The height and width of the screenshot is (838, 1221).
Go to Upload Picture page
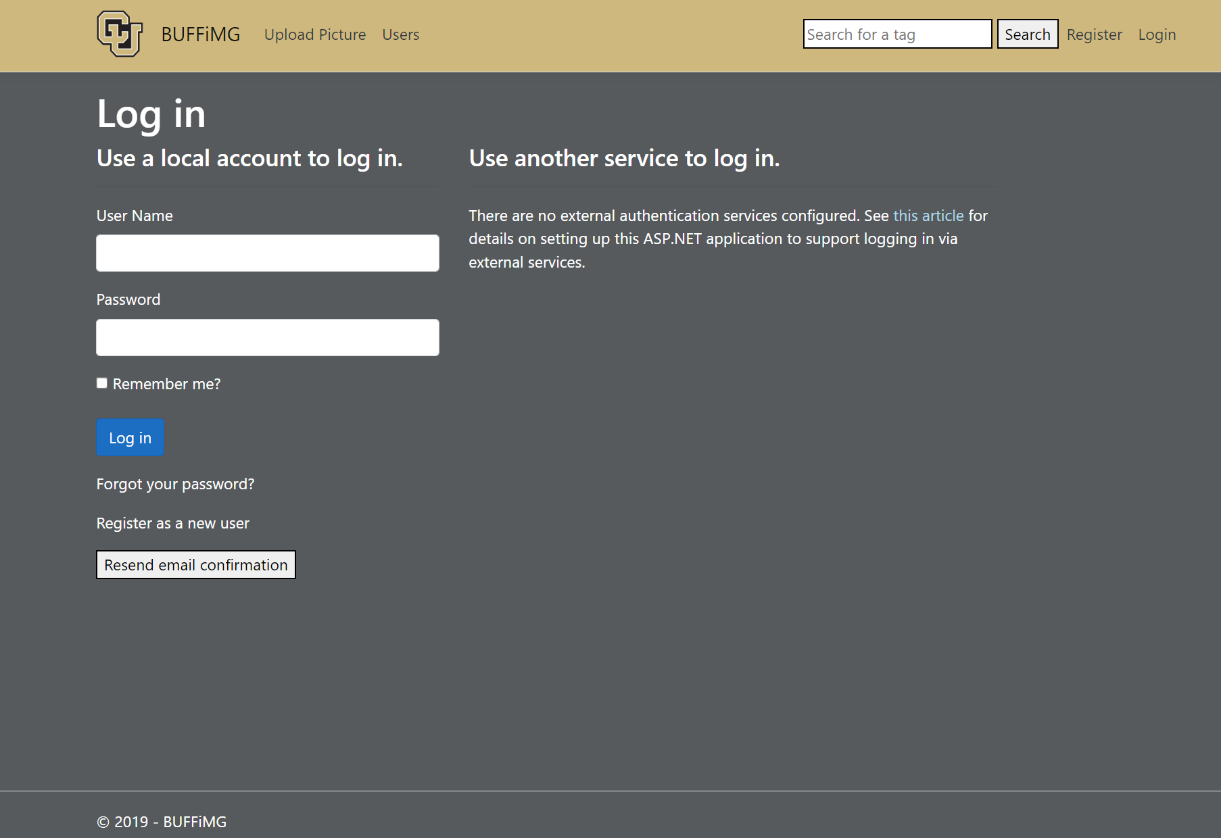pyautogui.click(x=315, y=34)
